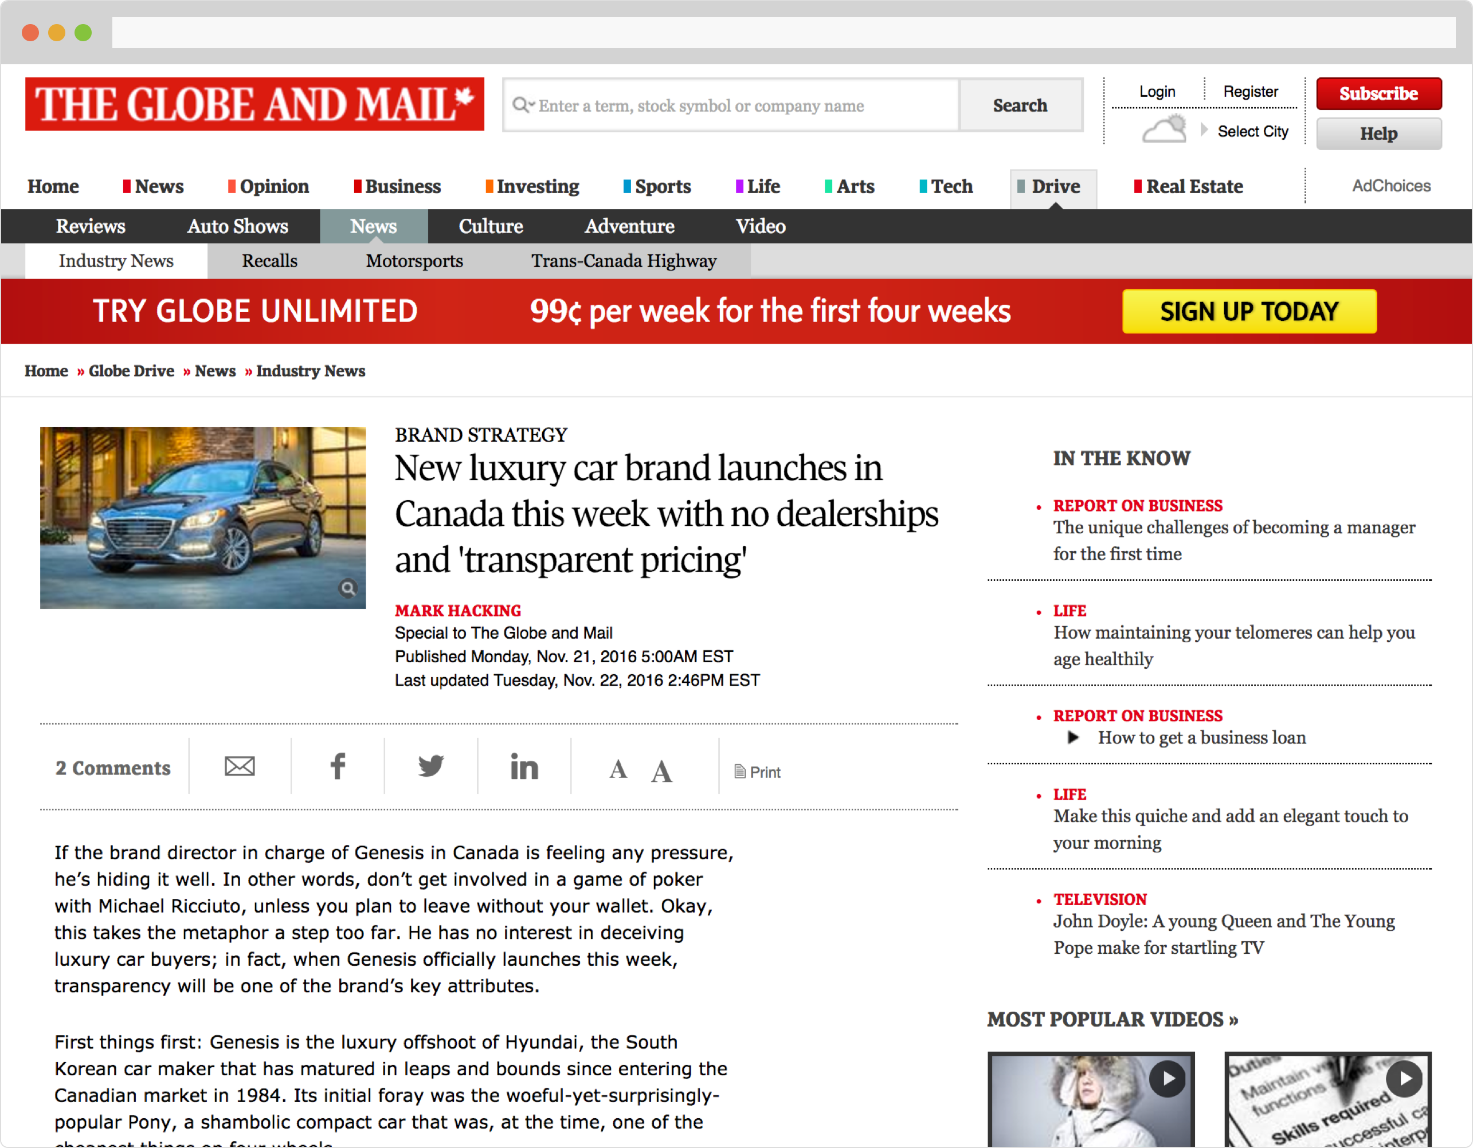Click the Home breadcrumb link
1473x1148 pixels.
click(46, 371)
